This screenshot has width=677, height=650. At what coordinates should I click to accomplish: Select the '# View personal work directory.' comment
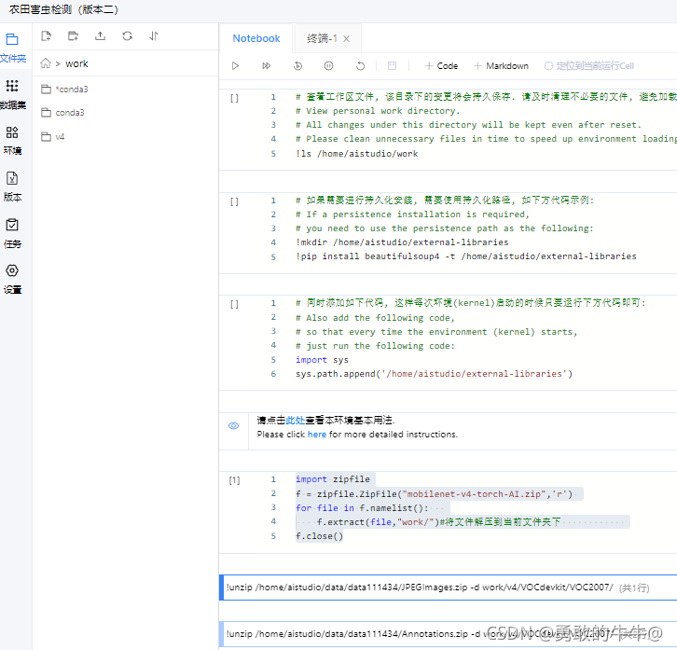378,111
